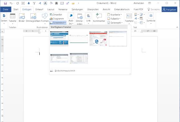Save the document via the floppy icon
180x122 pixels.
pyautogui.click(x=5, y=3)
